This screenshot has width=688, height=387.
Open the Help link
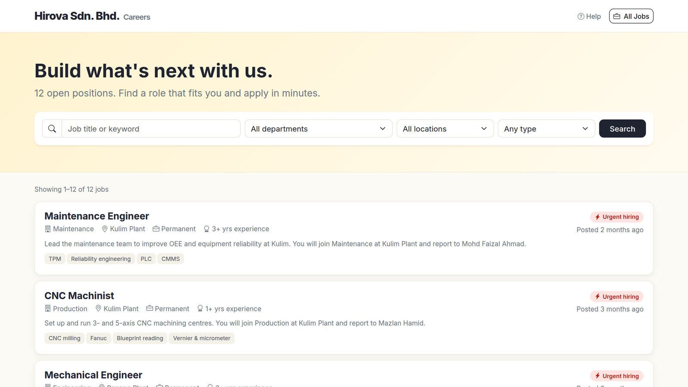click(x=589, y=16)
